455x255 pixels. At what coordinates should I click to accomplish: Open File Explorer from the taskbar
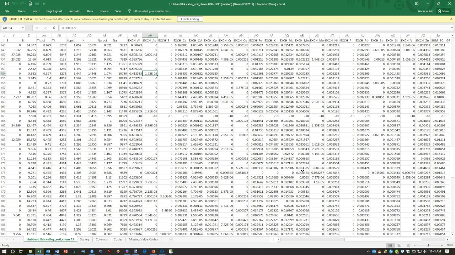31,251
